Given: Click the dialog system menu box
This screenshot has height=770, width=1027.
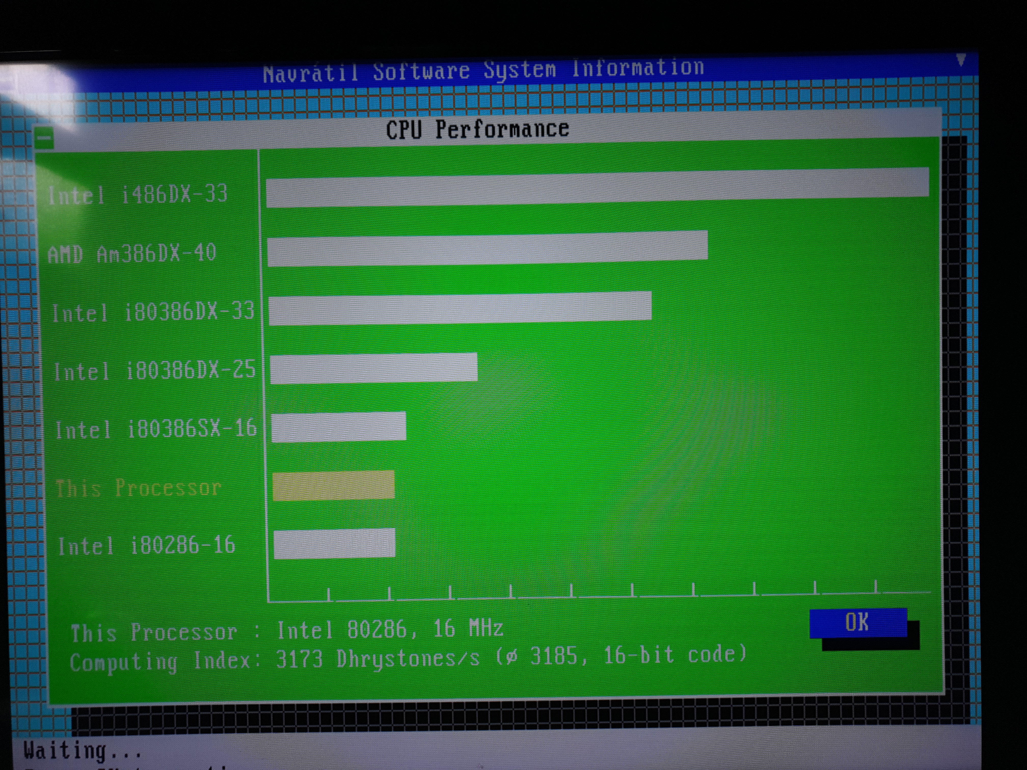Looking at the screenshot, I should tap(45, 138).
